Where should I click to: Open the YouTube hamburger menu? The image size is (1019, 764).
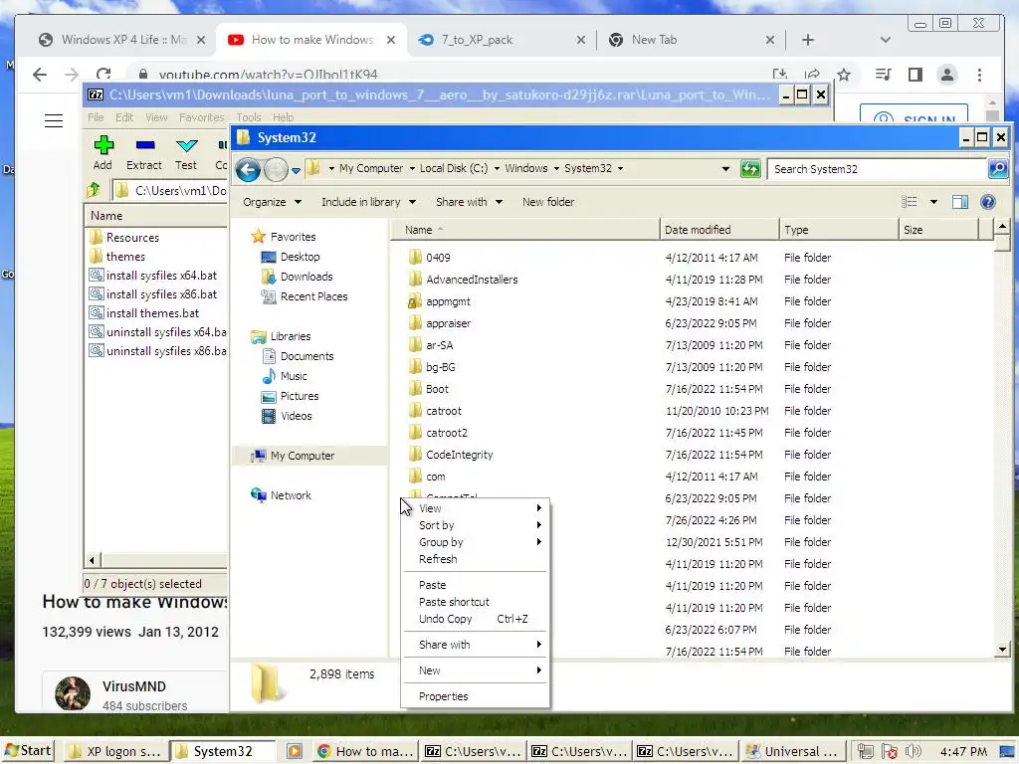[x=54, y=120]
